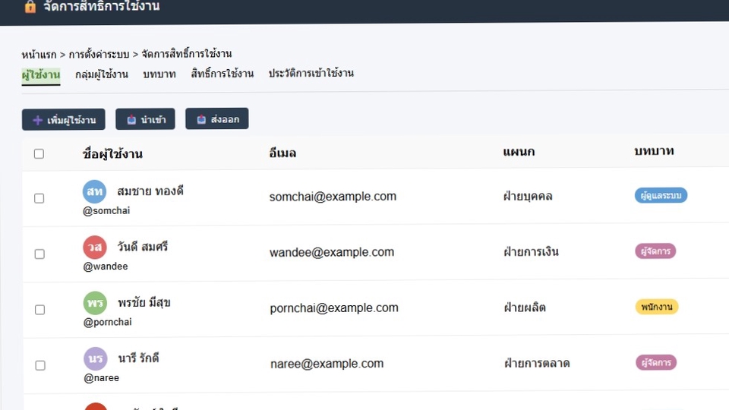729x410 pixels.
Task: Click the green พร avatar of พรชัย มีสุข
Action: 95,303
